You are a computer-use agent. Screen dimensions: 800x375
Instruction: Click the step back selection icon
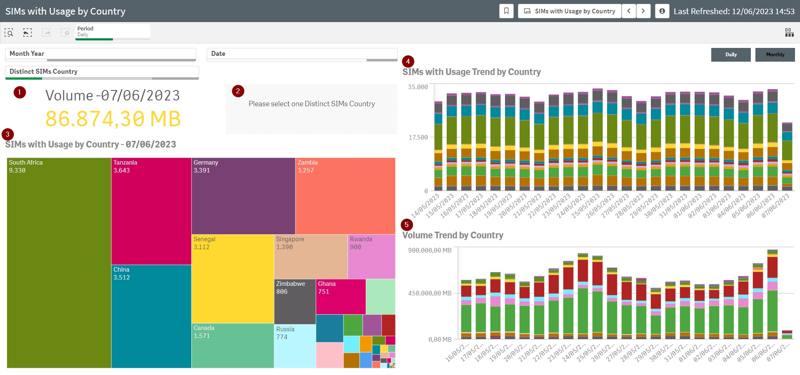pos(27,32)
